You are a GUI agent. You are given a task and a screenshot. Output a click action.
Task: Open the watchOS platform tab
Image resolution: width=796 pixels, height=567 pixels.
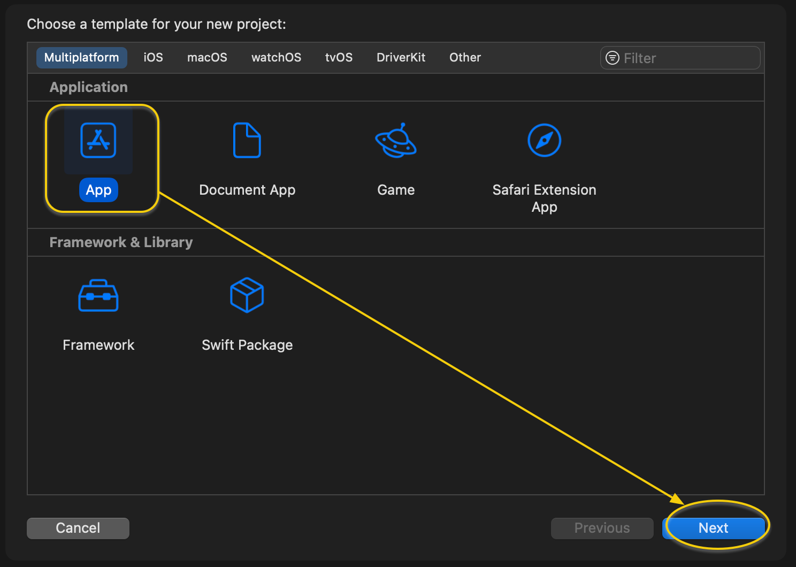[x=276, y=57]
